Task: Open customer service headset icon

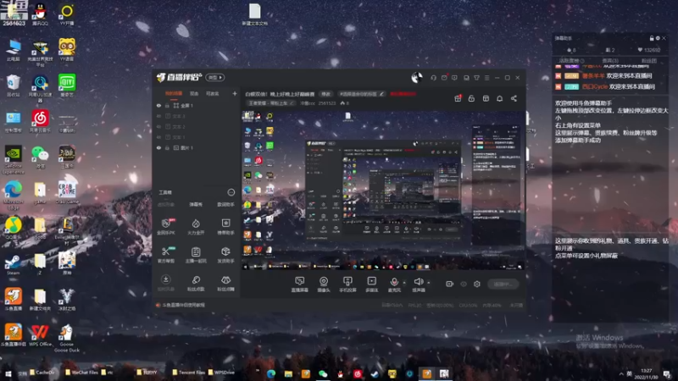Action: click(433, 78)
